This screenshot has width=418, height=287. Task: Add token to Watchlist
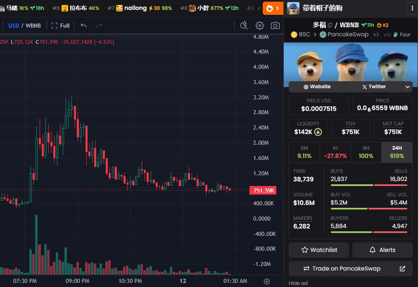tap(318, 250)
